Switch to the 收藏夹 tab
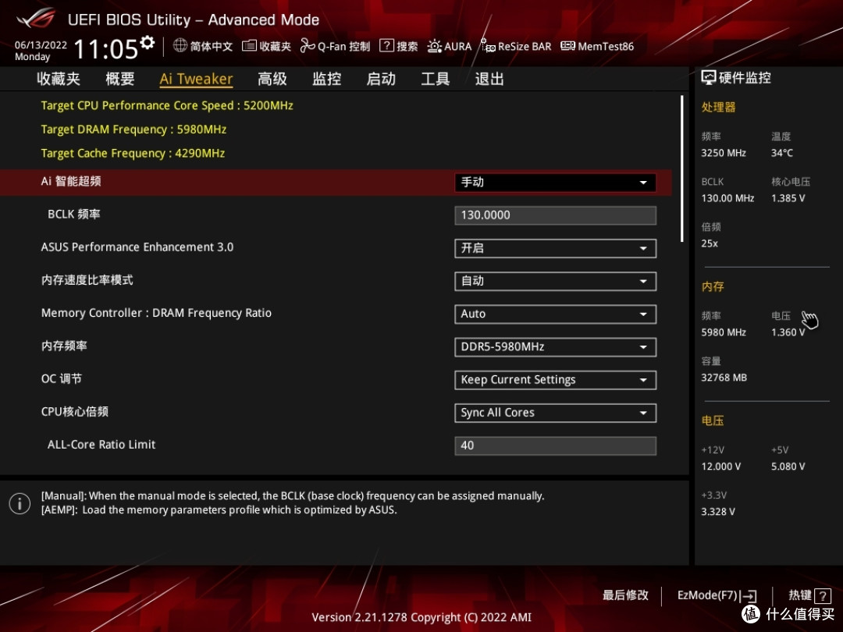This screenshot has height=632, width=843. coord(58,79)
